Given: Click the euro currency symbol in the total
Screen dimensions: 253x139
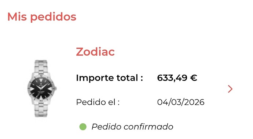Looking at the screenshot, I should (194, 78).
